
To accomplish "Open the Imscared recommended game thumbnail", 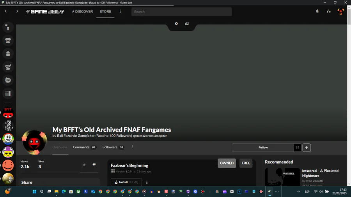I will pos(282,177).
